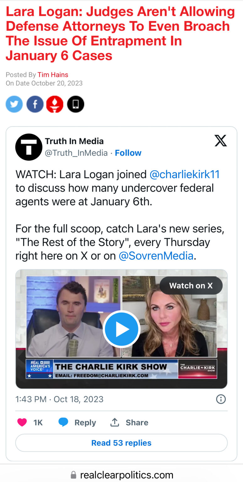Click author name Tim Hains
The height and width of the screenshot is (482, 243).
pyautogui.click(x=53, y=75)
